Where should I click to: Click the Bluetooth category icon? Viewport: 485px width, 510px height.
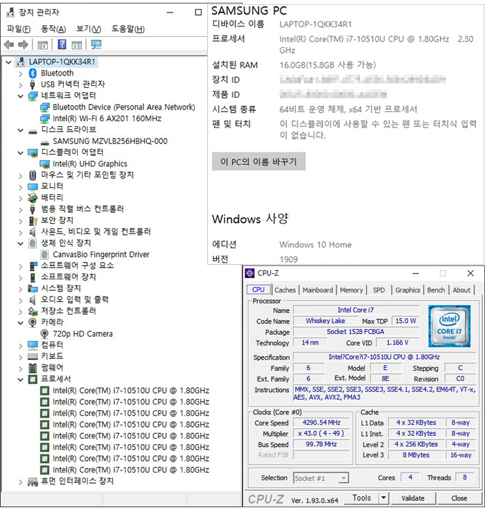click(33, 73)
